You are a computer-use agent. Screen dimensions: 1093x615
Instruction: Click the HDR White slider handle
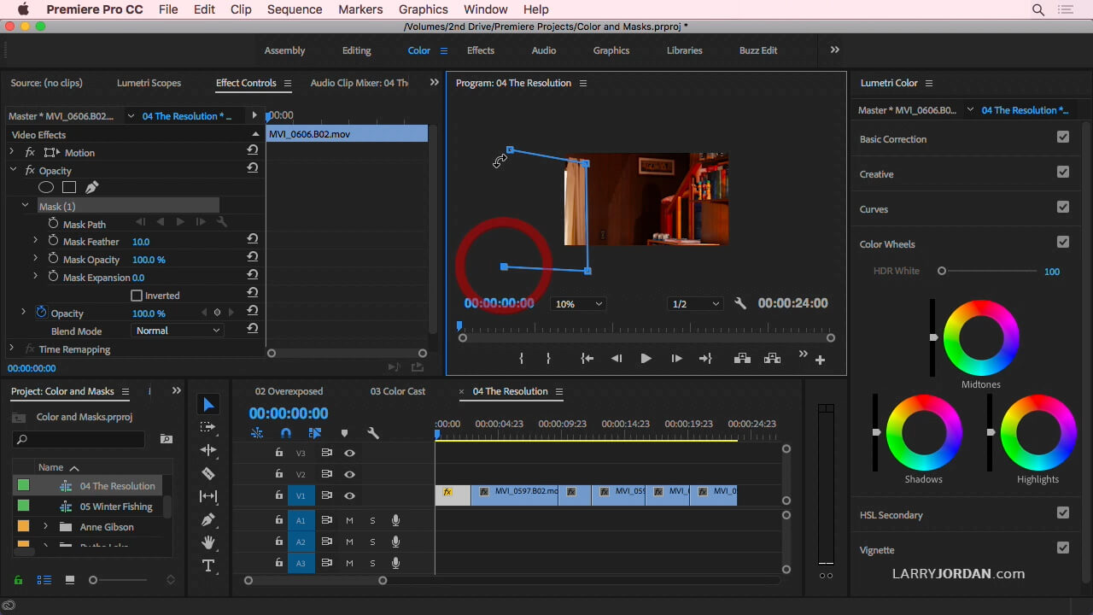tap(942, 271)
